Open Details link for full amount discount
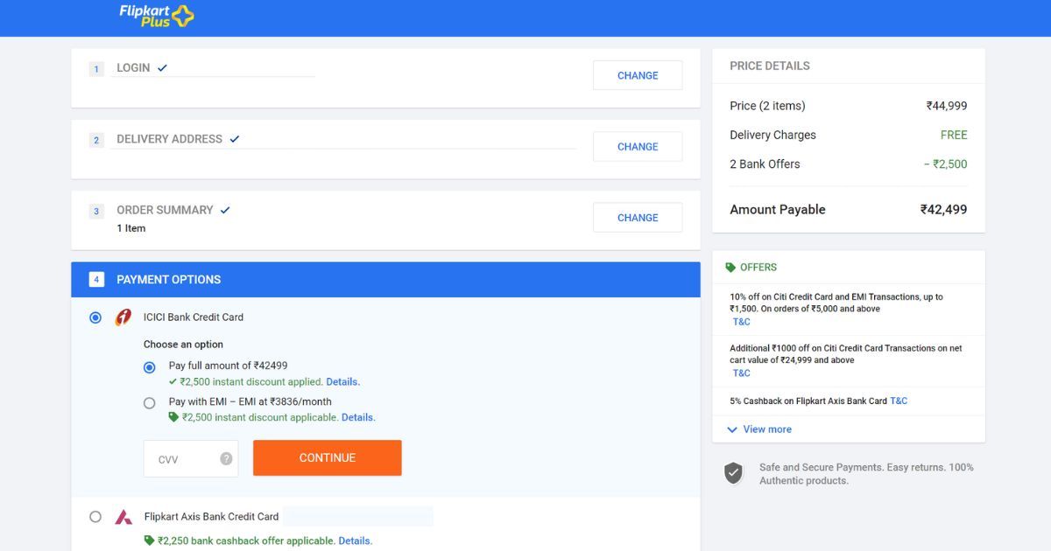The height and width of the screenshot is (551, 1051). (343, 381)
